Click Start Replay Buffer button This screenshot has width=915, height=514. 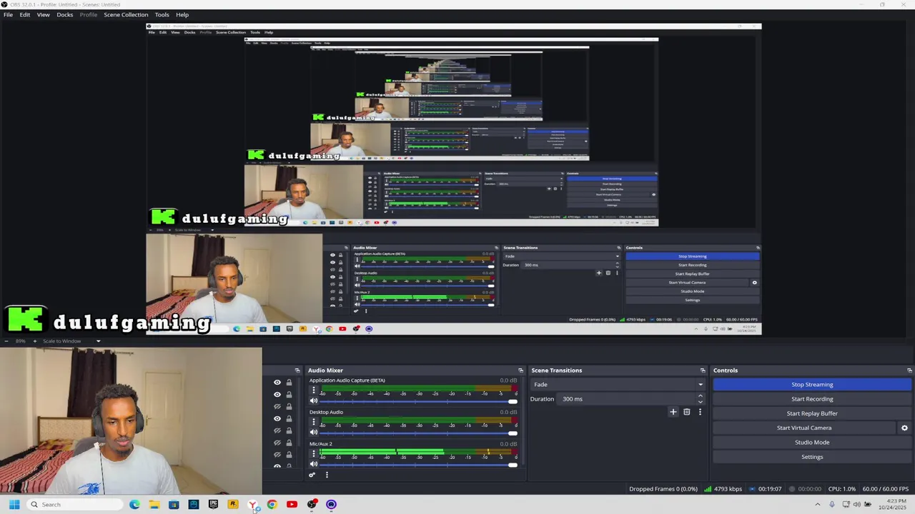click(812, 413)
